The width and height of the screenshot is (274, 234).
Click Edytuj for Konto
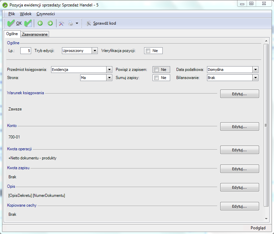pyautogui.click(x=239, y=127)
